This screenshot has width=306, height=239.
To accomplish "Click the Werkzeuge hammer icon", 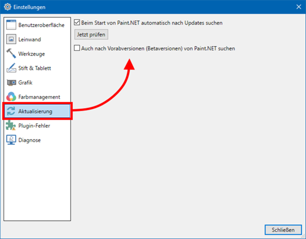I will point(11,54).
